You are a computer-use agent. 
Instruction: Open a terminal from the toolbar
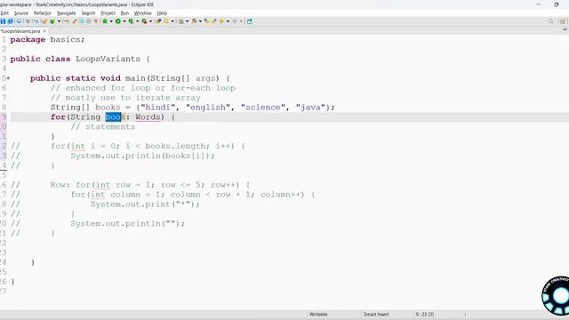tap(19, 21)
